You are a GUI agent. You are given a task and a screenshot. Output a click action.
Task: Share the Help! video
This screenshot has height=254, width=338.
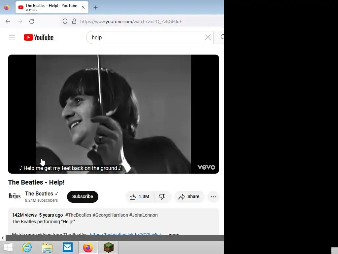(x=189, y=196)
